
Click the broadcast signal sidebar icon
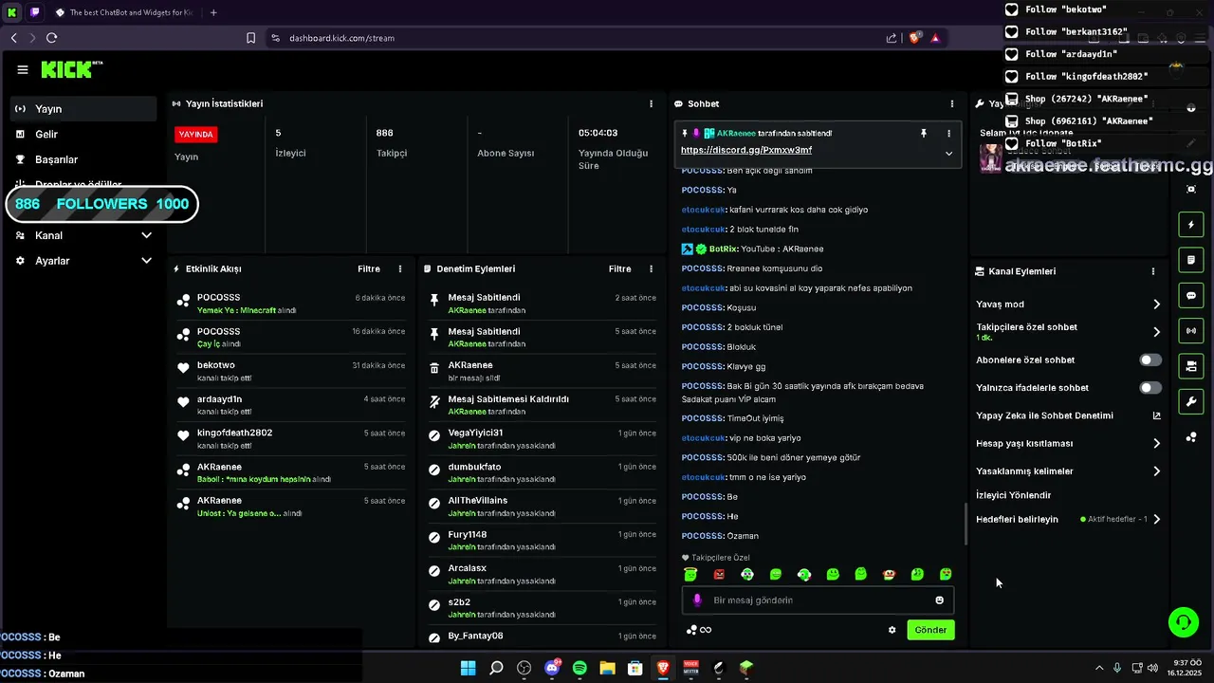(1191, 331)
